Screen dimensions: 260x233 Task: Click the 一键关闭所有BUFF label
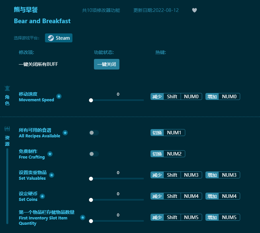pos(38,64)
